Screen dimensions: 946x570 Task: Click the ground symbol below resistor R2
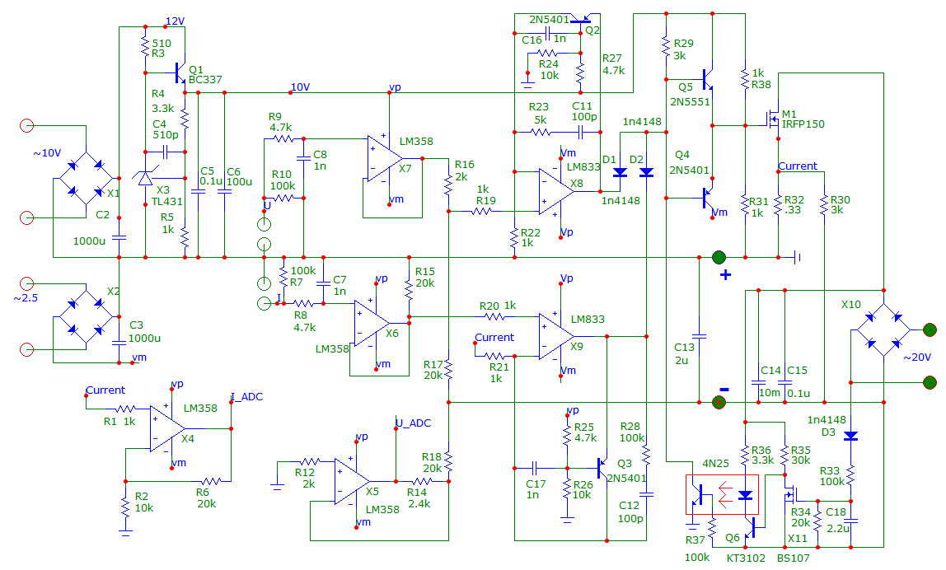click(x=125, y=532)
